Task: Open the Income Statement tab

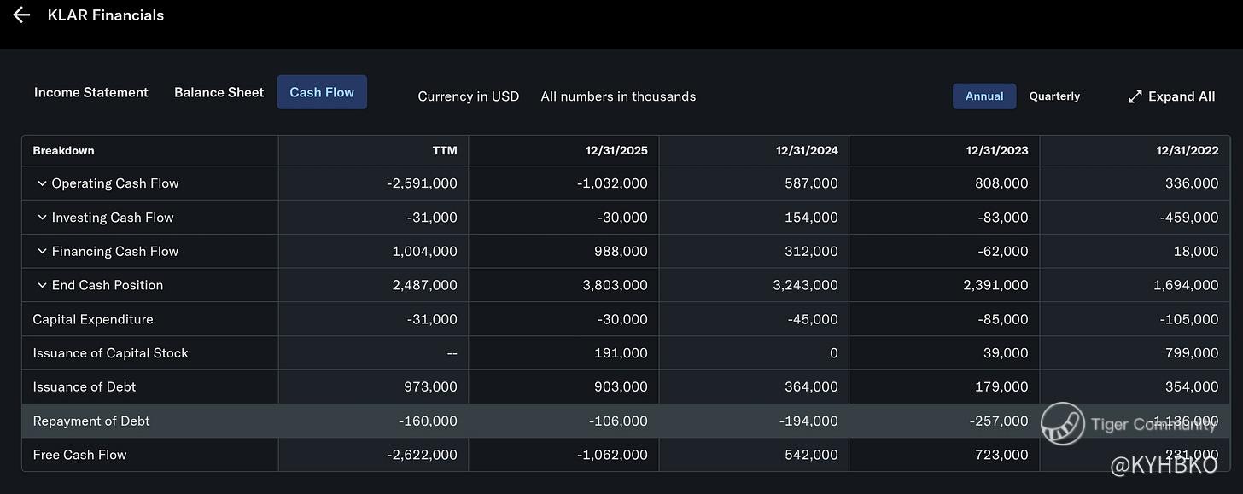Action: tap(91, 92)
